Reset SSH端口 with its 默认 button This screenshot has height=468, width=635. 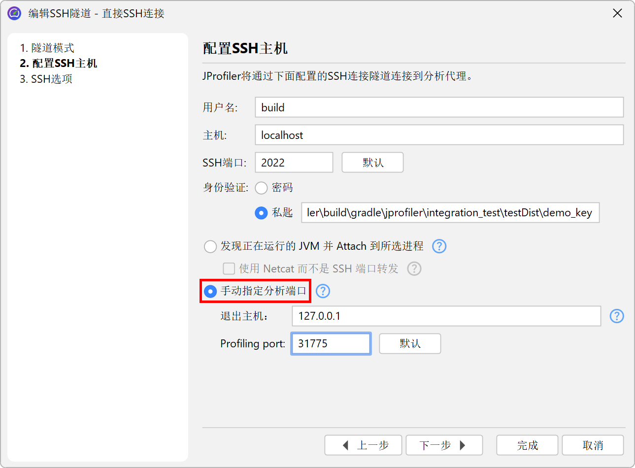(x=372, y=163)
